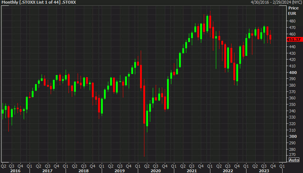Click the 270 price axis label
The image size is (303, 173).
point(292,155)
